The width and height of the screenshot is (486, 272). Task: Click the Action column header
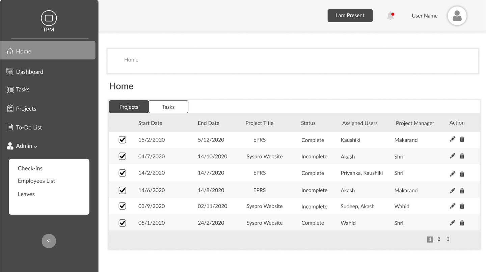coord(457,123)
